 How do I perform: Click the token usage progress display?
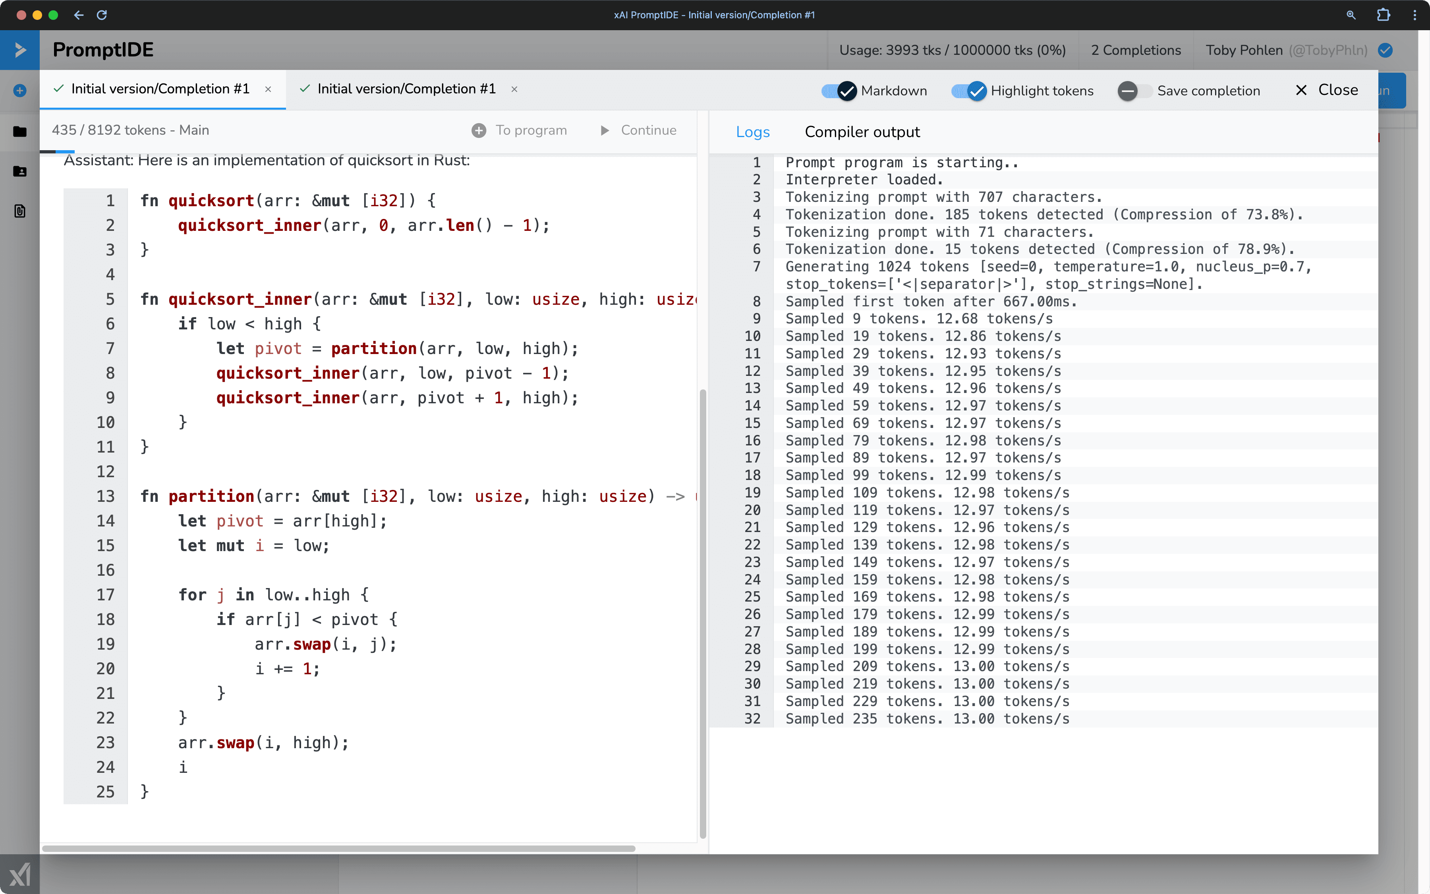pos(951,48)
